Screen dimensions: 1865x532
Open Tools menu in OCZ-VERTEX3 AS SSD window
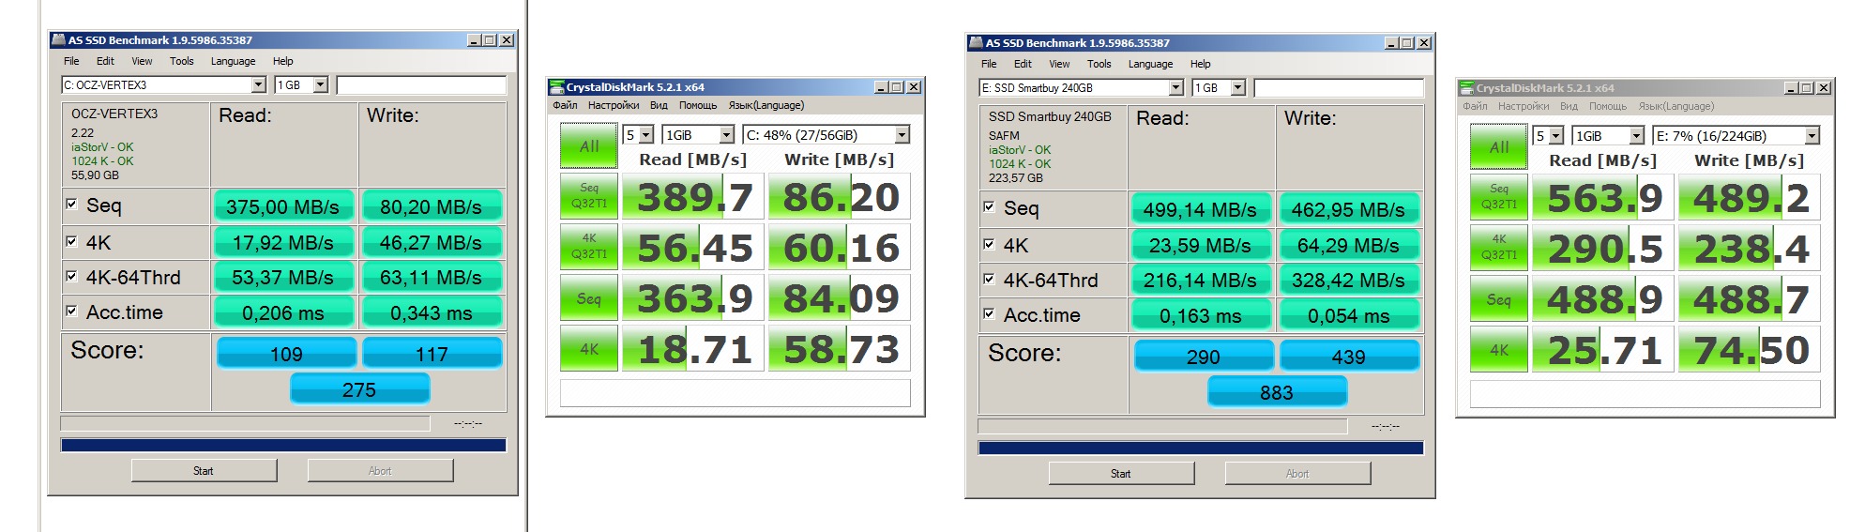pos(182,61)
